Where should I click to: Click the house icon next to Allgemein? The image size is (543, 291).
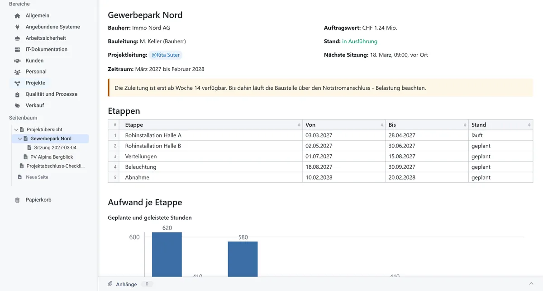click(x=18, y=16)
